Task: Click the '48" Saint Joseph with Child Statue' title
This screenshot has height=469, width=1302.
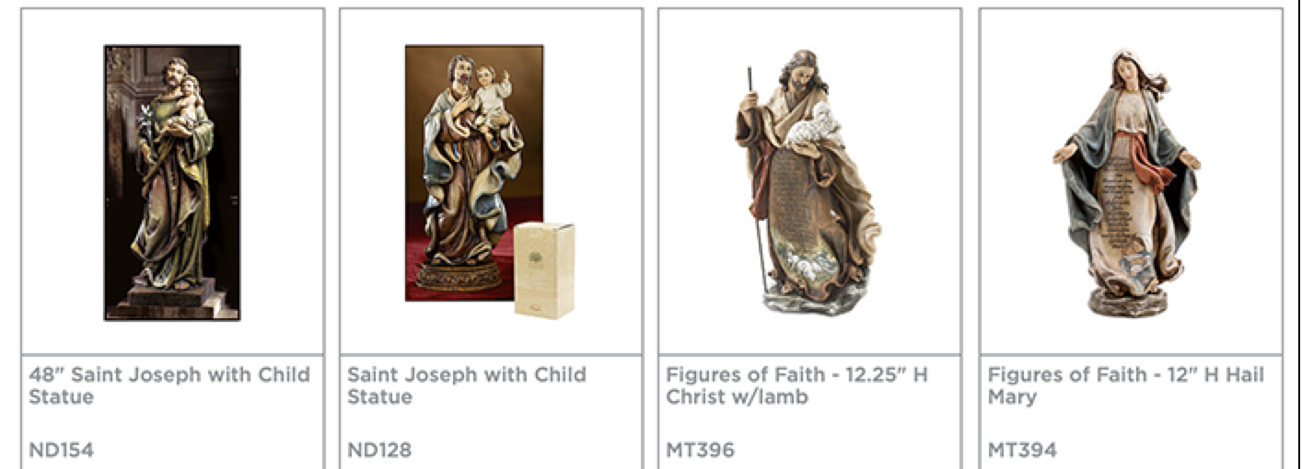Action: (169, 385)
